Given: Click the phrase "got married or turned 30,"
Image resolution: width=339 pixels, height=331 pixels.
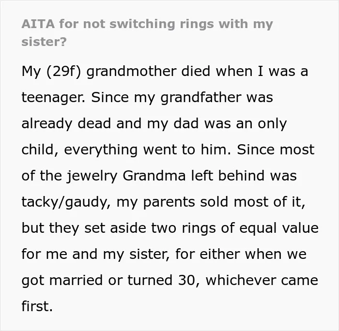Looking at the screenshot, I should point(111,280).
